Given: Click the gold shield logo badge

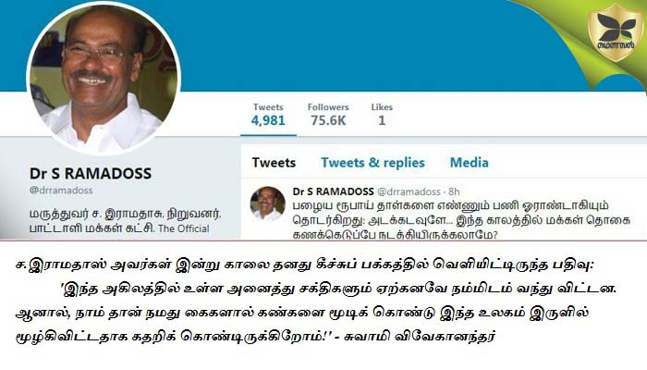Looking at the screenshot, I should (x=616, y=31).
